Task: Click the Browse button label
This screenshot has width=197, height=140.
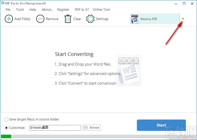Action: (x=94, y=128)
